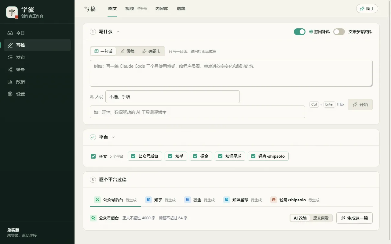This screenshot has height=244, width=391.
Task: Click the one-sentence topic text area
Action: (231, 73)
